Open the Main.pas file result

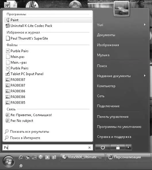(48, 57)
